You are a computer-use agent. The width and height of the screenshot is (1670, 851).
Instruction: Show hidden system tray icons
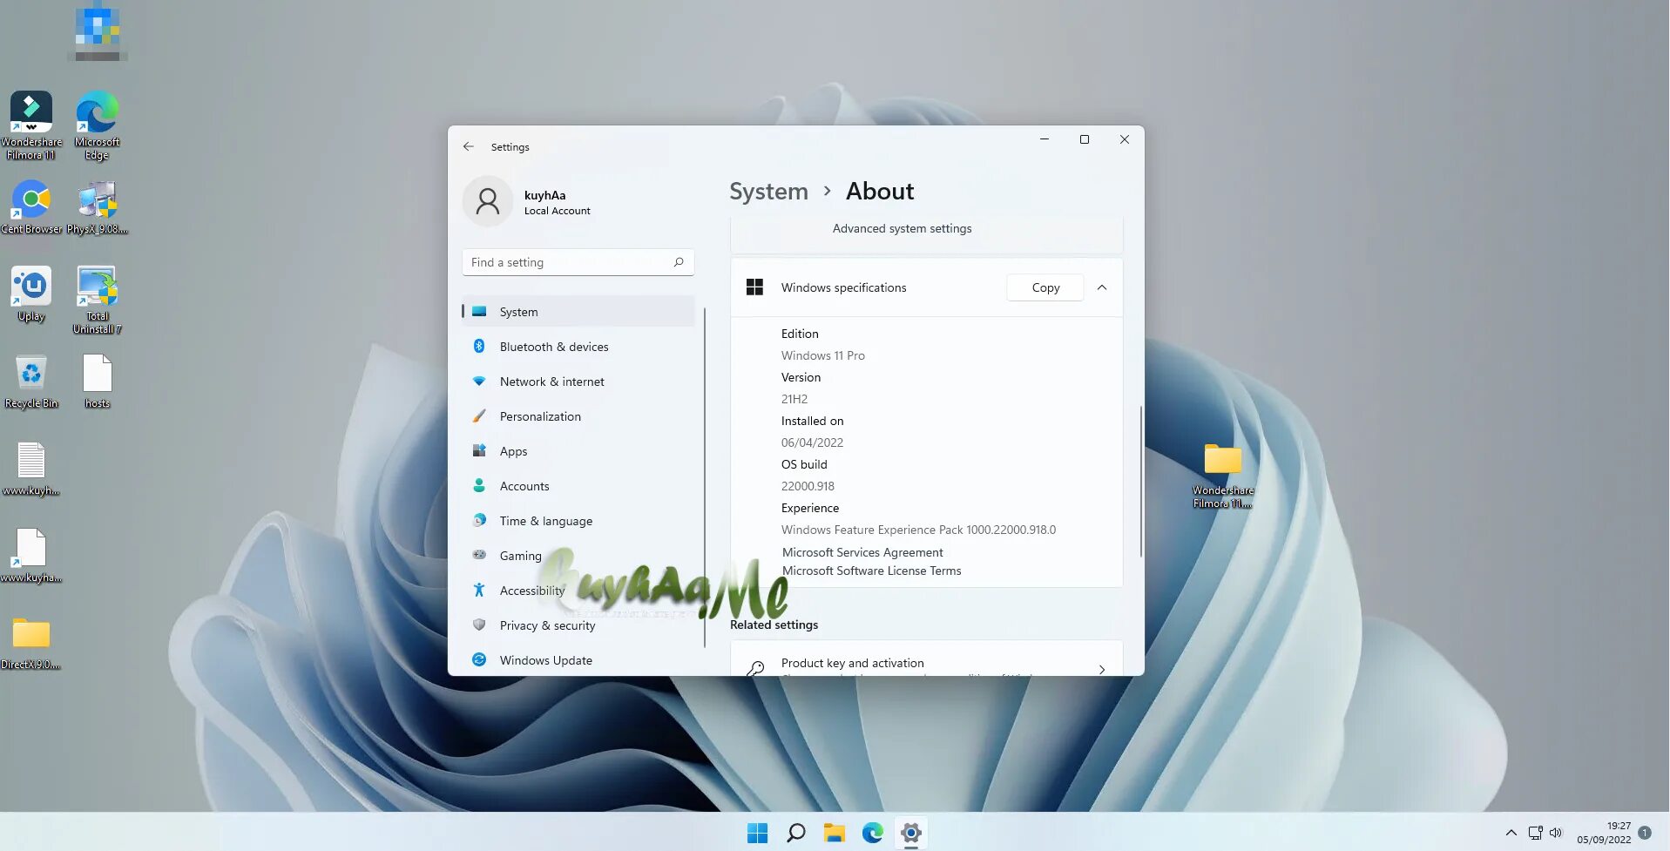(x=1511, y=833)
